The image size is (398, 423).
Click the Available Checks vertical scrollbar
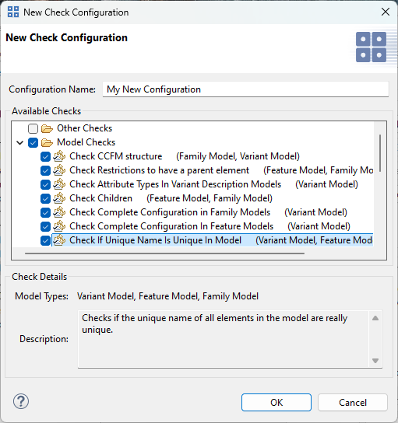point(380,152)
